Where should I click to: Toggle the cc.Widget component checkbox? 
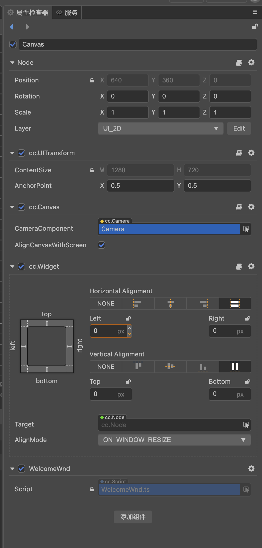point(21,267)
